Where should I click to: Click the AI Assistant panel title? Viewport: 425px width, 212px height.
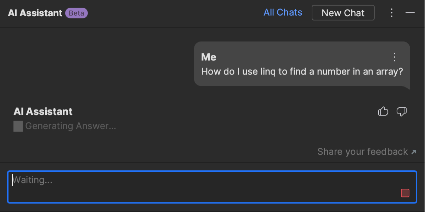coord(35,13)
